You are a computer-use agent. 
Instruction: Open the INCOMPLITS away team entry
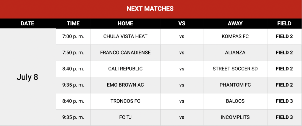tap(235, 117)
